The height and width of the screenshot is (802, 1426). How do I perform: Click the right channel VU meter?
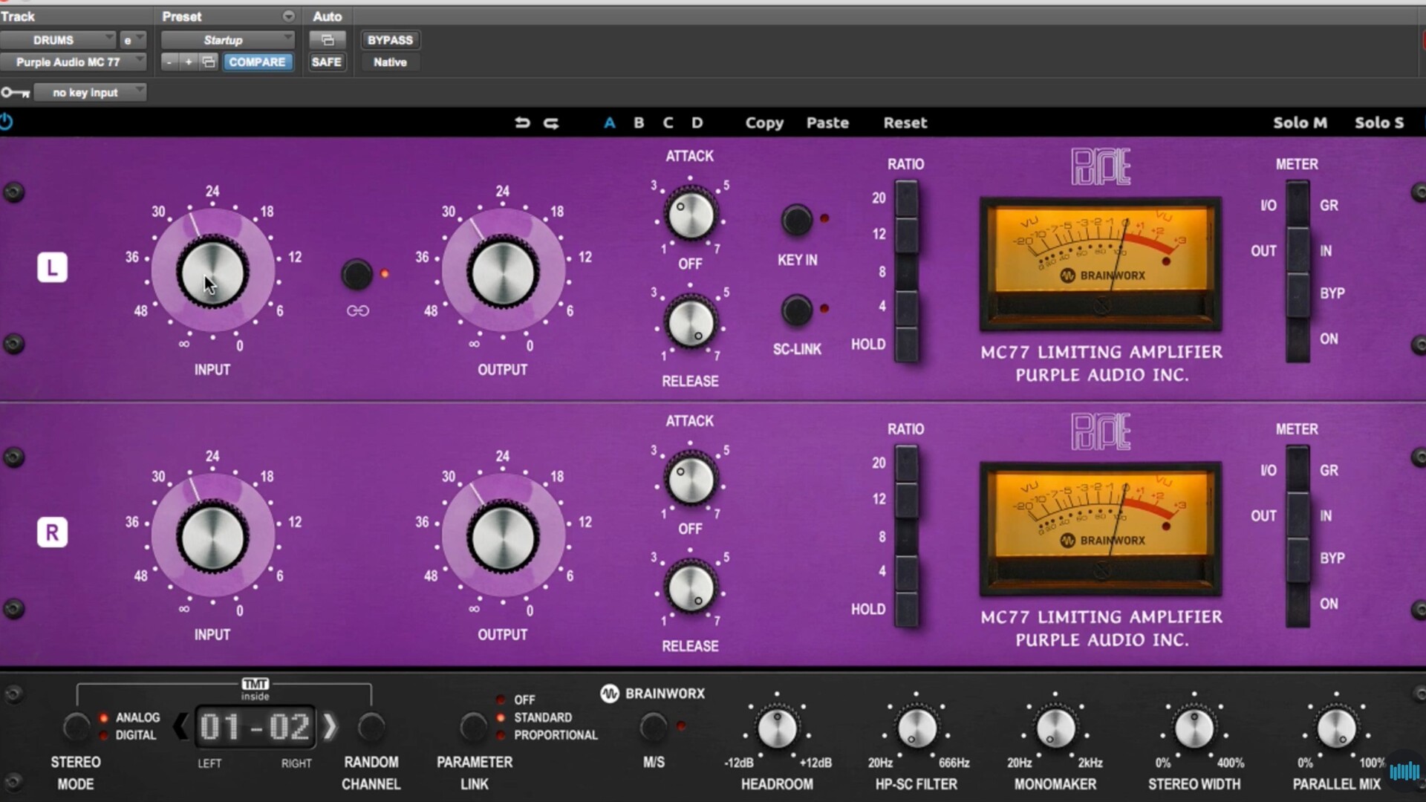click(1101, 528)
